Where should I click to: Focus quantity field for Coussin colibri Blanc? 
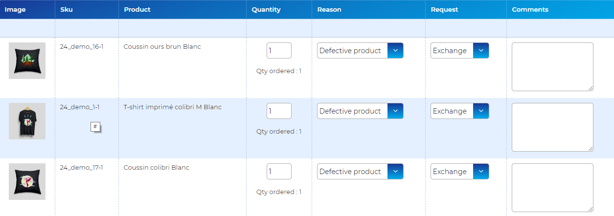pos(279,172)
